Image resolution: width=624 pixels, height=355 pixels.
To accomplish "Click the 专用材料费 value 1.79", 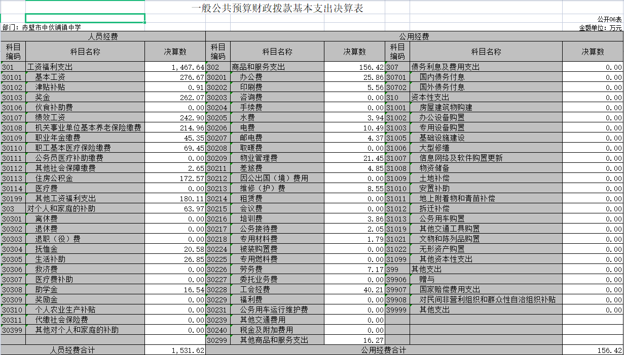I will click(355, 239).
